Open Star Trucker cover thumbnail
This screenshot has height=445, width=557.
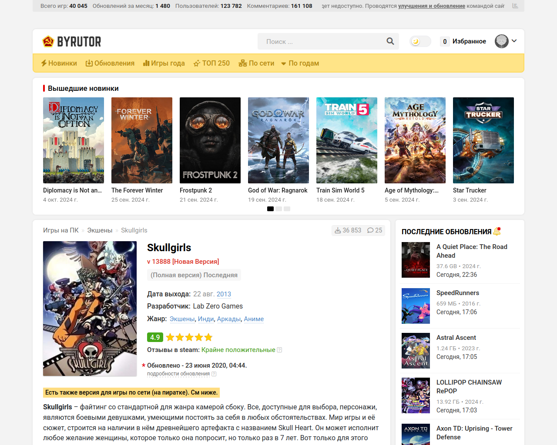pyautogui.click(x=483, y=140)
